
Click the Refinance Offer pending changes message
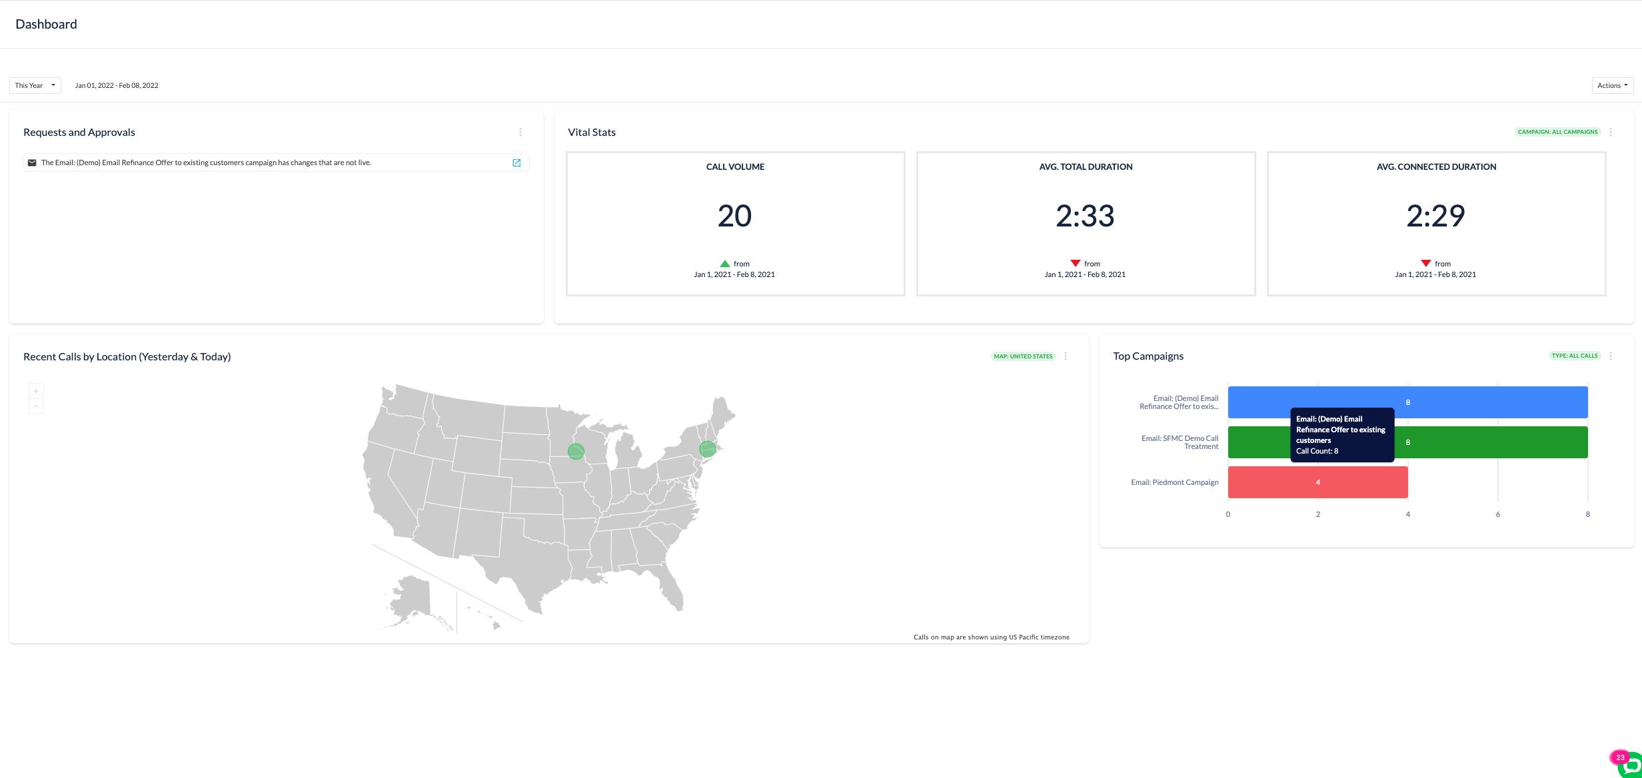[x=206, y=163]
